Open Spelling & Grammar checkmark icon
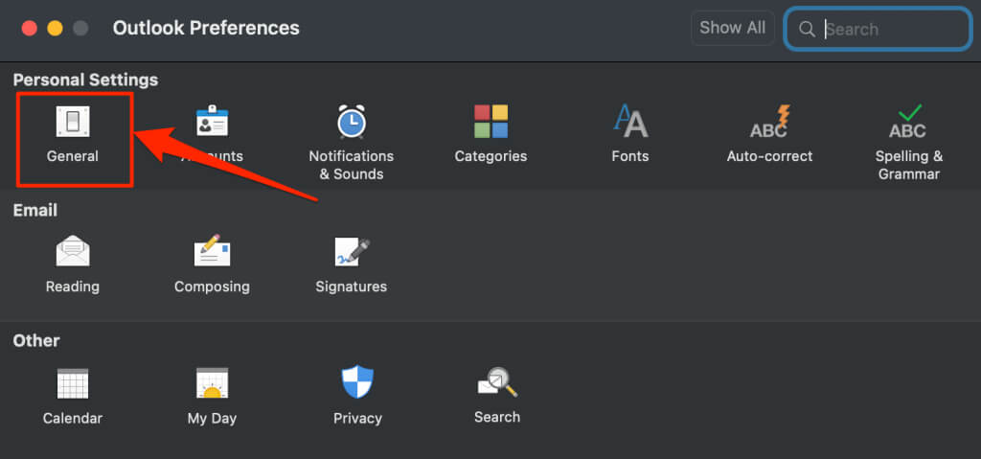Image resolution: width=981 pixels, height=459 pixels. tap(908, 123)
